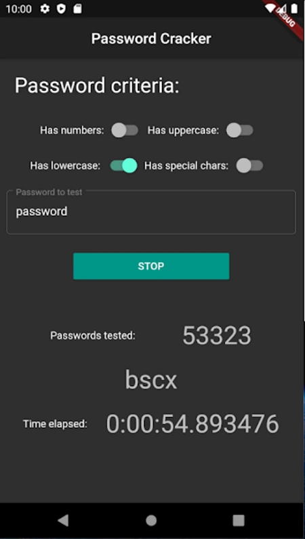The image size is (305, 539).
Task: Tap the battery icon in status bar
Action: pos(294,8)
